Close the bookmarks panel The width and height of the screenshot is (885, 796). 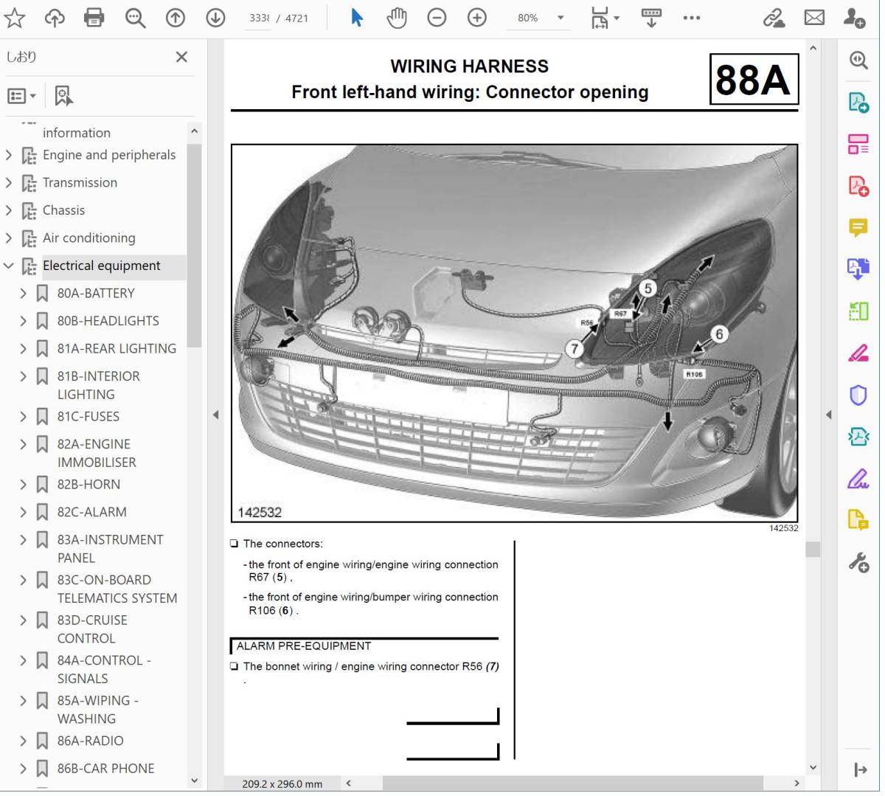click(x=181, y=57)
